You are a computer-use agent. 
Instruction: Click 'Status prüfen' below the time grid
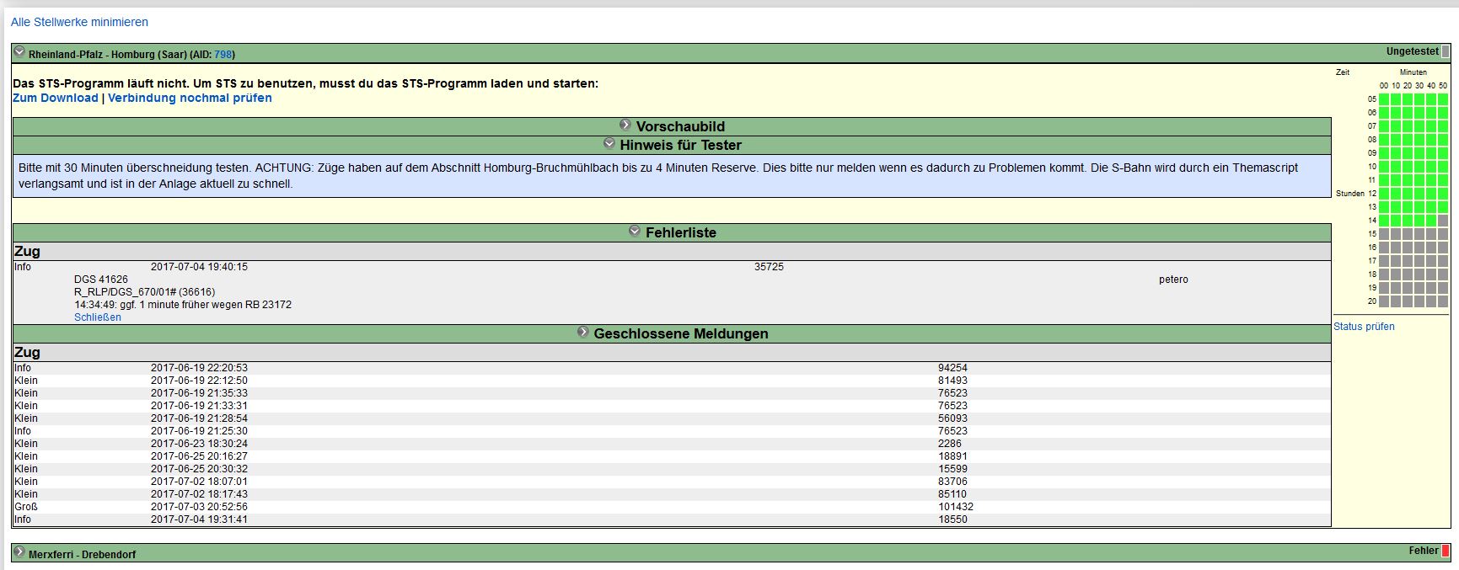tap(1364, 327)
